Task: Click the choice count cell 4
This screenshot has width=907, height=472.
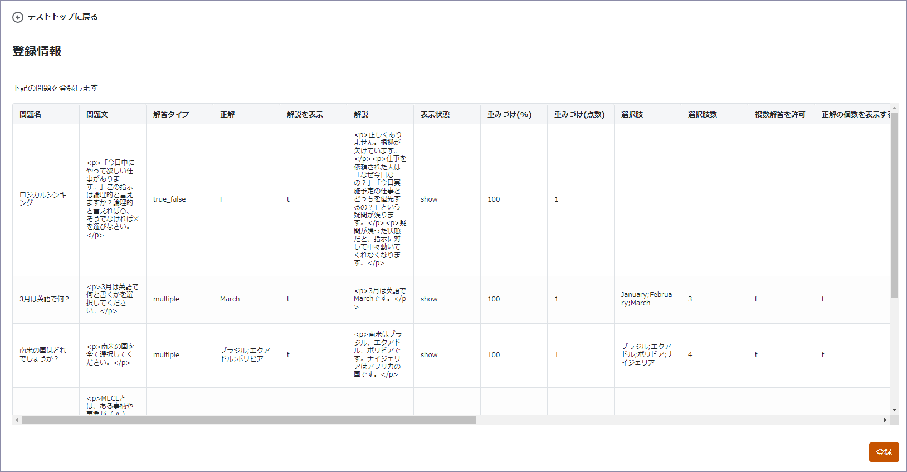Action: [x=714, y=355]
